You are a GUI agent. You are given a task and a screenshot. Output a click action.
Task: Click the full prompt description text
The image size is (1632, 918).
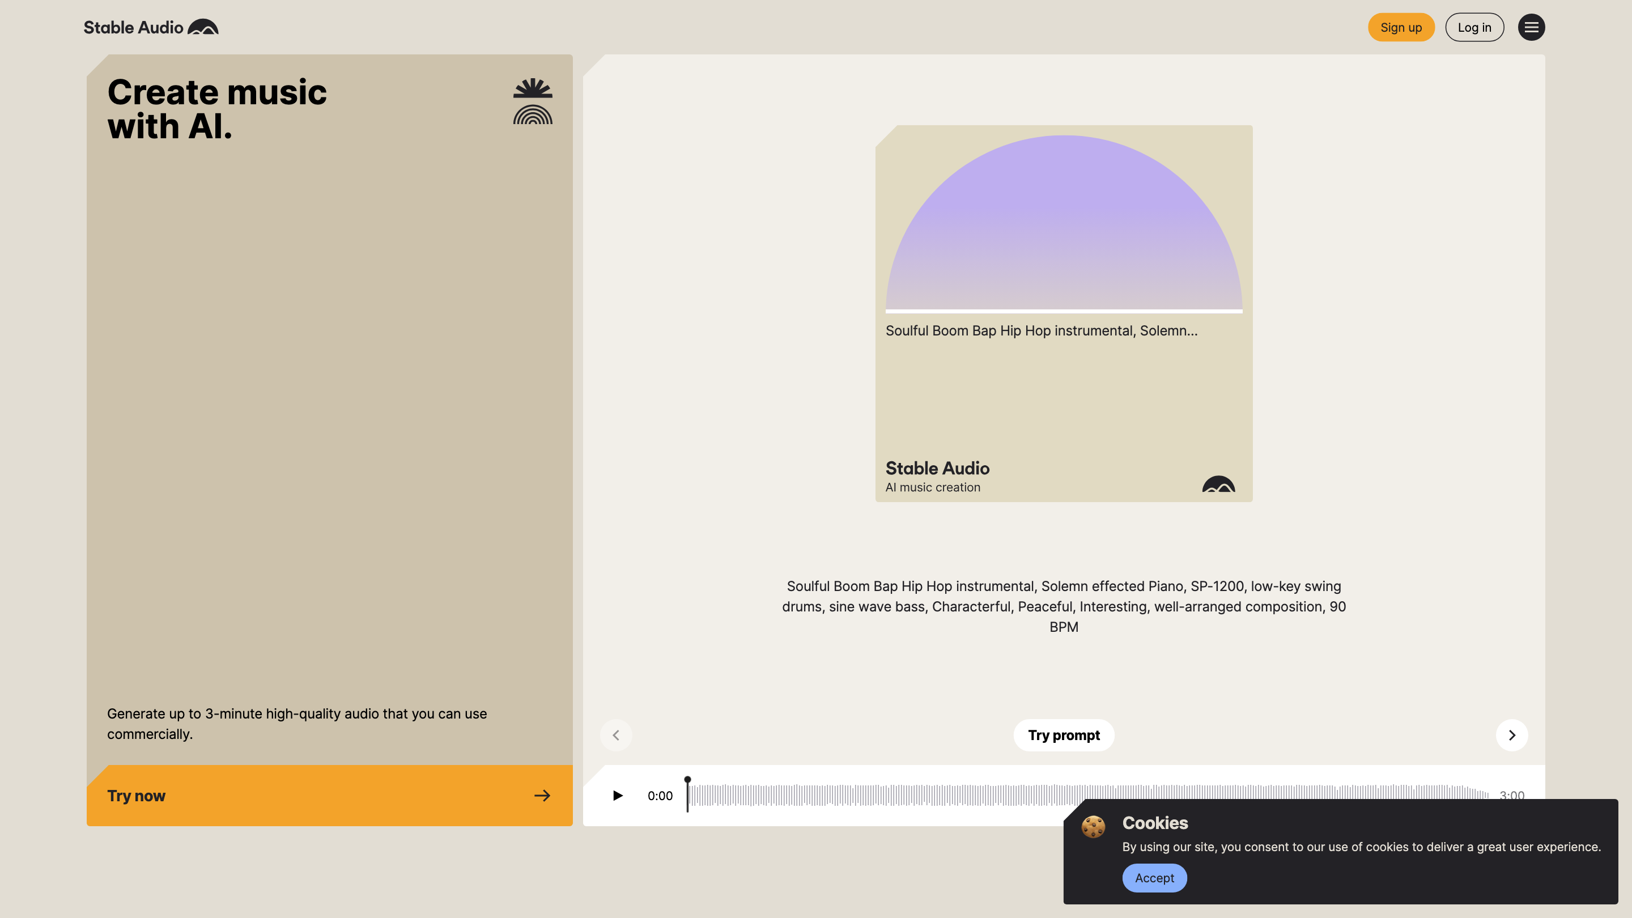[x=1063, y=606]
